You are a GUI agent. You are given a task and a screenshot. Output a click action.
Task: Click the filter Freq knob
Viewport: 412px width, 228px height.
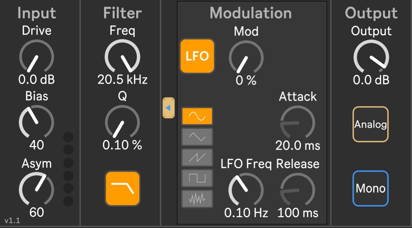(122, 57)
